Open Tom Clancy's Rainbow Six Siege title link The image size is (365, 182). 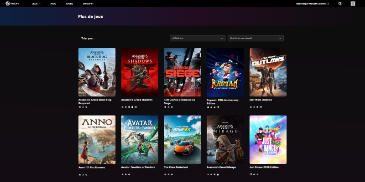179,101
